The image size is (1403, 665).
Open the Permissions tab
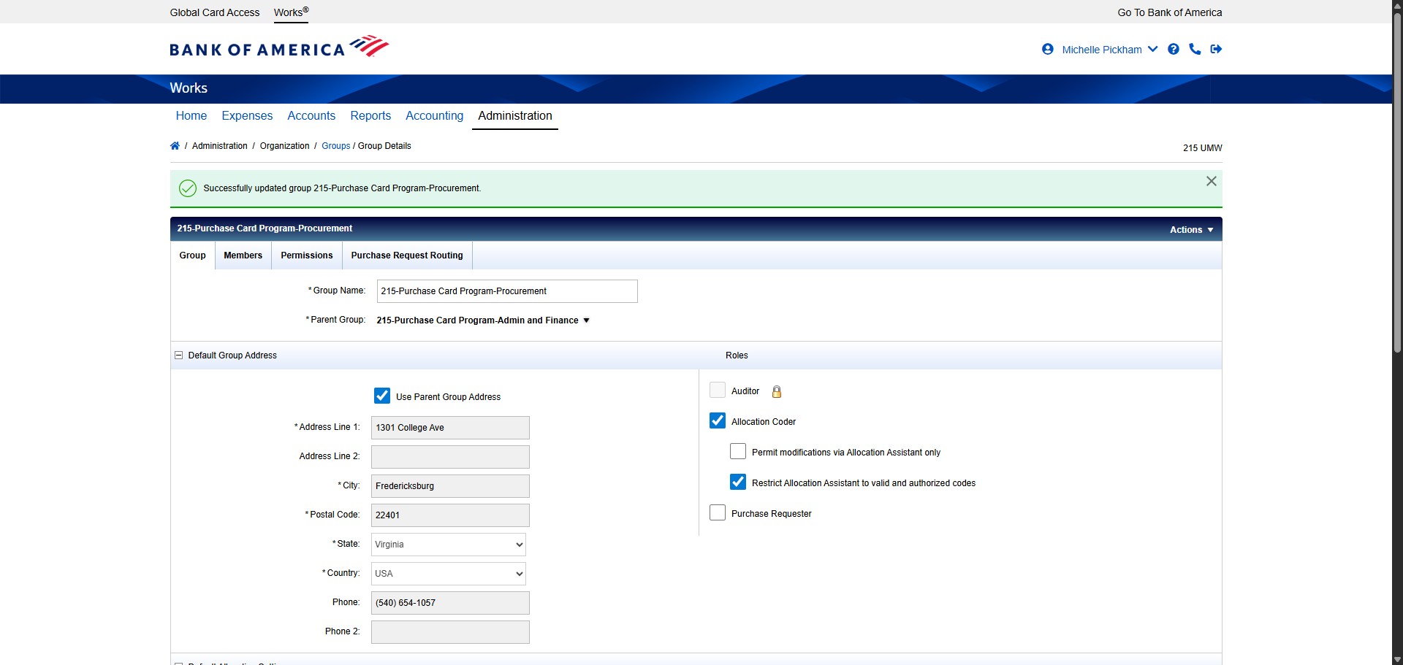(306, 255)
